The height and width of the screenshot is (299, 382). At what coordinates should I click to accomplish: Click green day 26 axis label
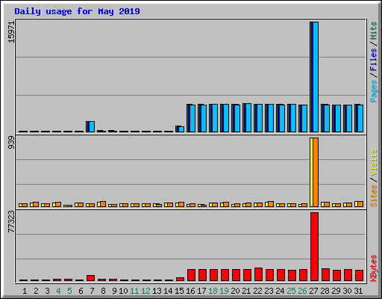point(302,291)
